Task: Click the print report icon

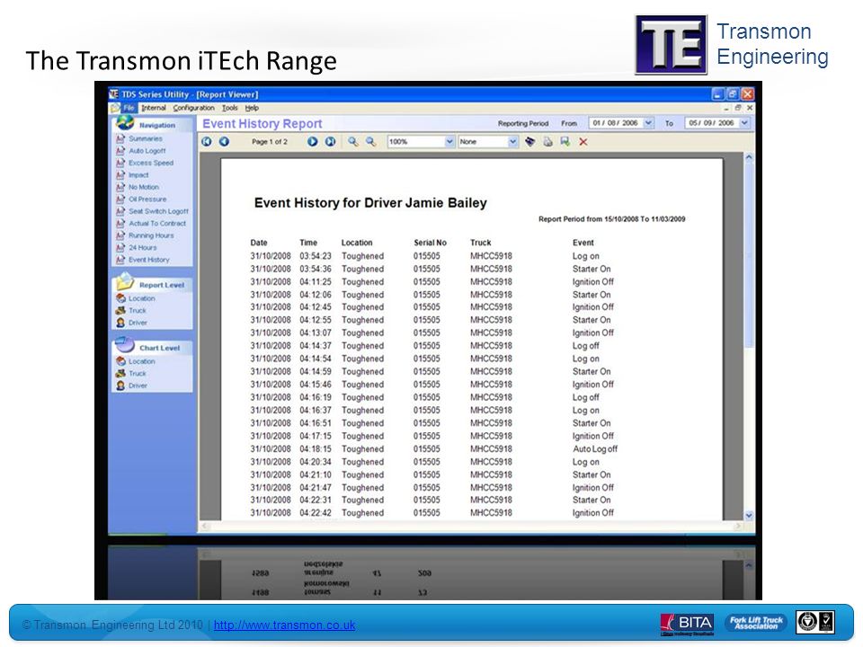Action: pyautogui.click(x=547, y=141)
